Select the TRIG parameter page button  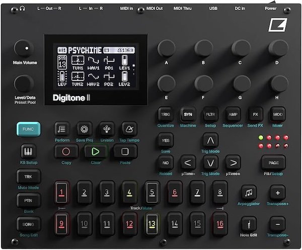tap(166, 115)
